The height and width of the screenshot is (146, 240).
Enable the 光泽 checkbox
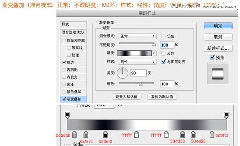pyautogui.click(x=64, y=84)
